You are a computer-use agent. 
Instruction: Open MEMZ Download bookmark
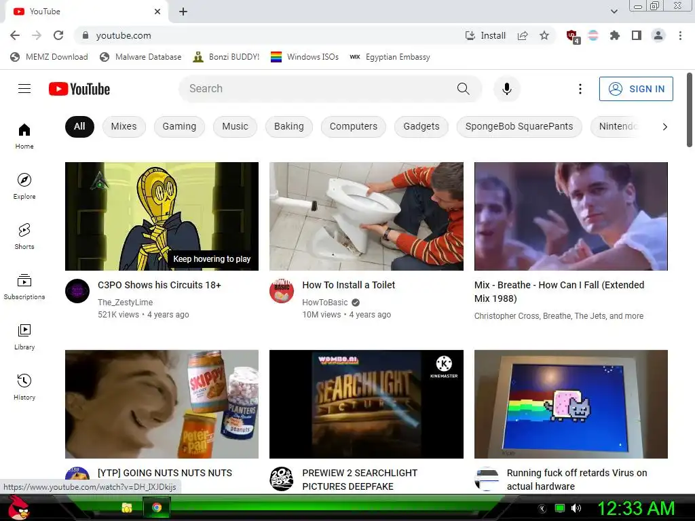pyautogui.click(x=49, y=57)
